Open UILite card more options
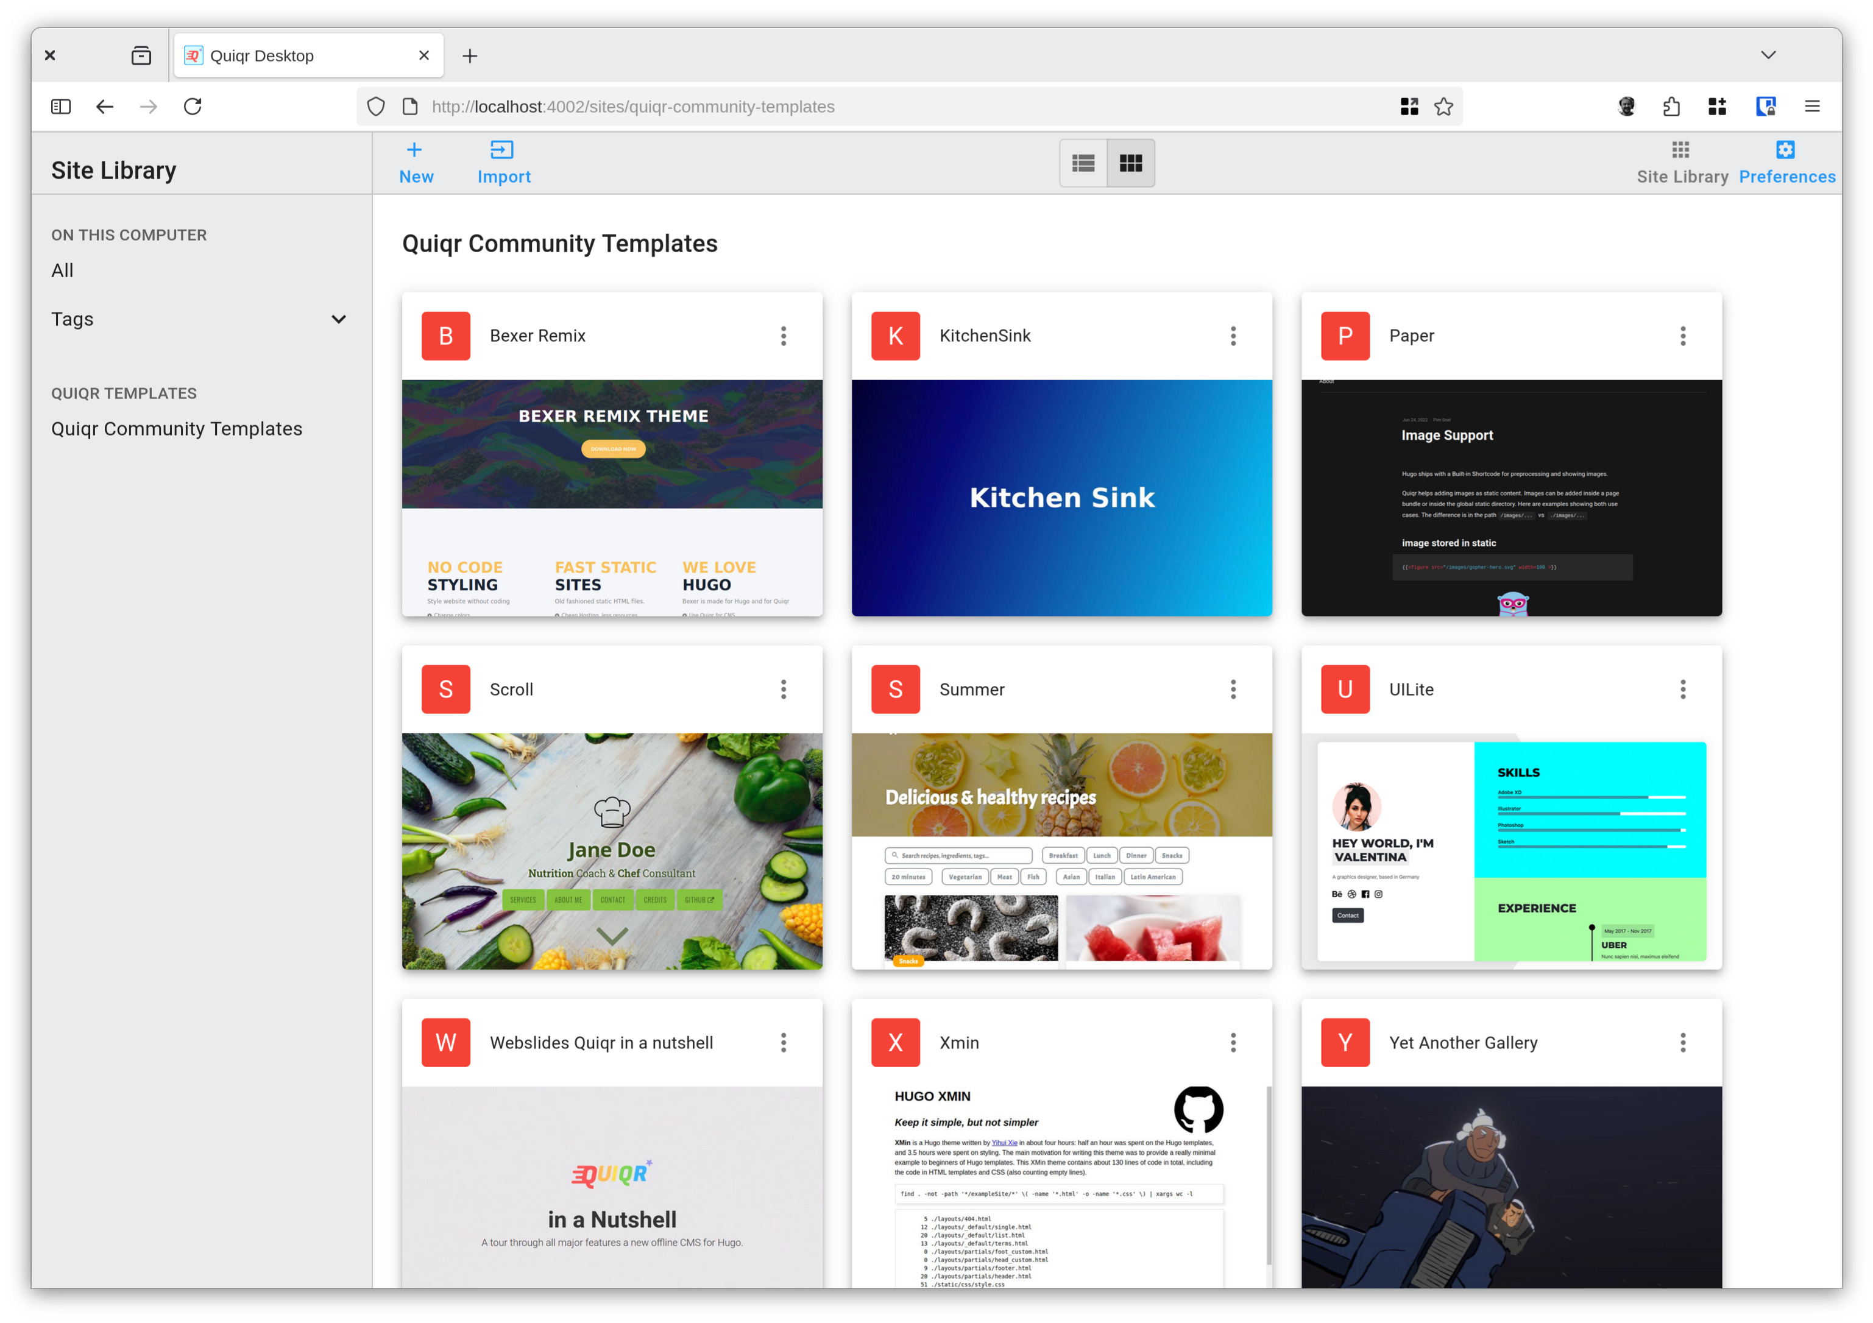This screenshot has height=1323, width=1873. point(1682,690)
